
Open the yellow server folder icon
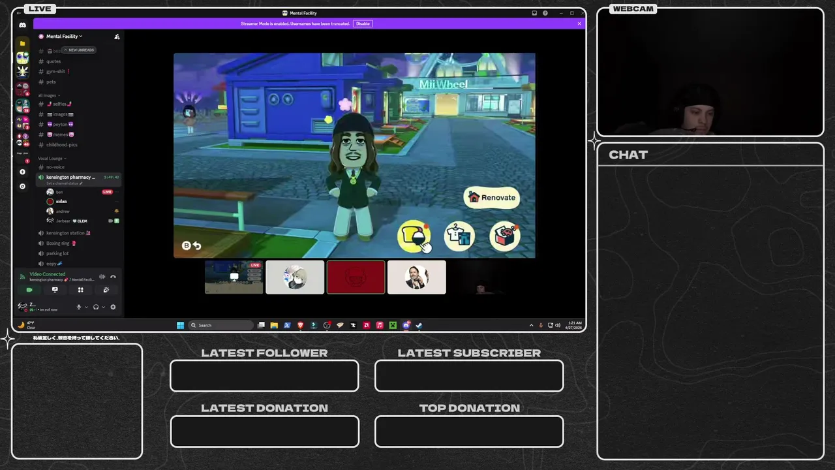coord(22,43)
